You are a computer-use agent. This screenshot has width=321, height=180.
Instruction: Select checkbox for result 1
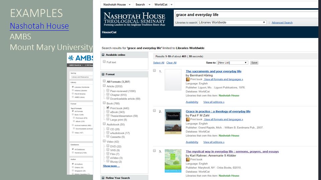pos(154,71)
